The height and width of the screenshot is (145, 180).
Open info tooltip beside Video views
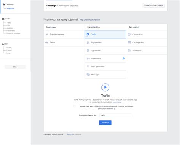click(x=123, y=59)
